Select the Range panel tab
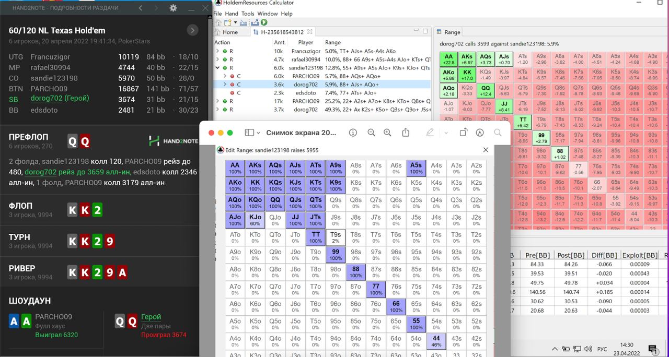This screenshot has height=357, width=669. click(448, 32)
